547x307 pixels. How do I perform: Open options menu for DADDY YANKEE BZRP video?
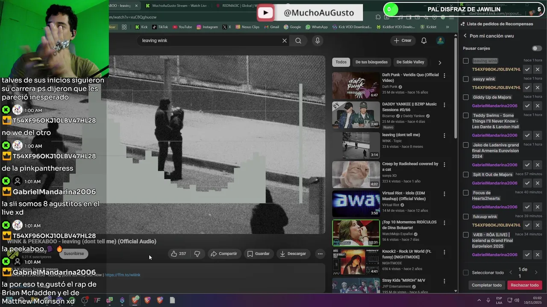click(444, 105)
